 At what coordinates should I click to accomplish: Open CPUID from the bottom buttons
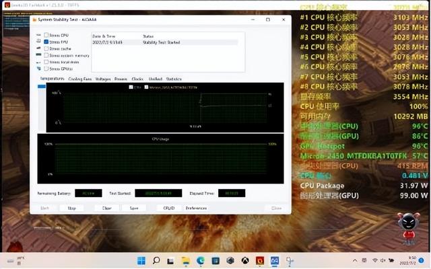(x=169, y=208)
